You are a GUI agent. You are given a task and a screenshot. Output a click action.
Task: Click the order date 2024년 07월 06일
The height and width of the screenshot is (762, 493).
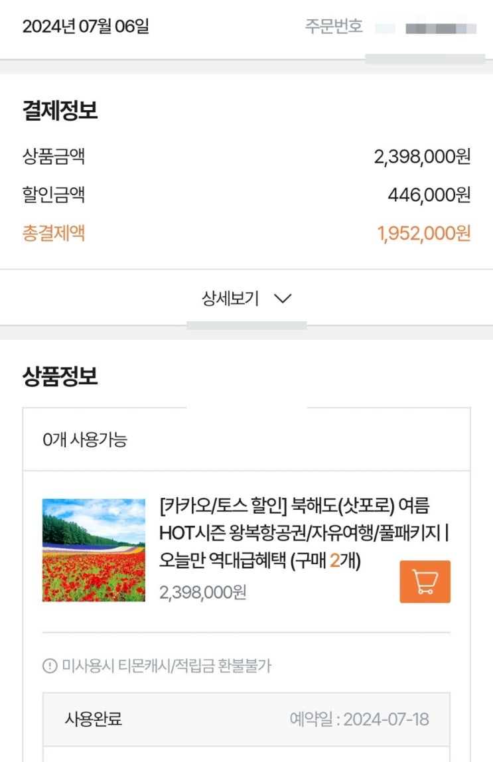coord(86,27)
